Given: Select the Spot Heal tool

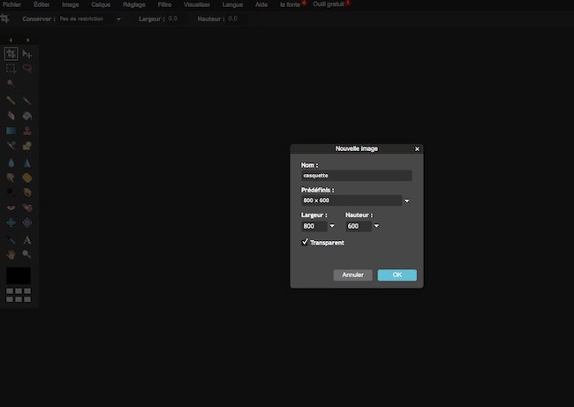Looking at the screenshot, I should click(27, 207).
